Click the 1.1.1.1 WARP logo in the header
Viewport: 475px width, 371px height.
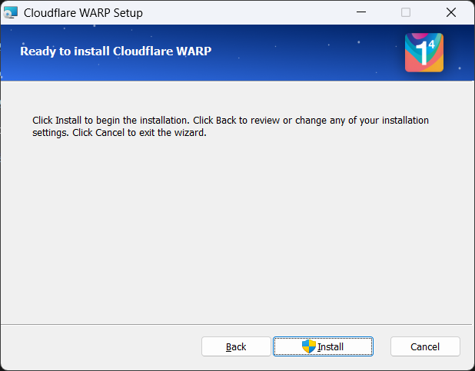pos(424,53)
